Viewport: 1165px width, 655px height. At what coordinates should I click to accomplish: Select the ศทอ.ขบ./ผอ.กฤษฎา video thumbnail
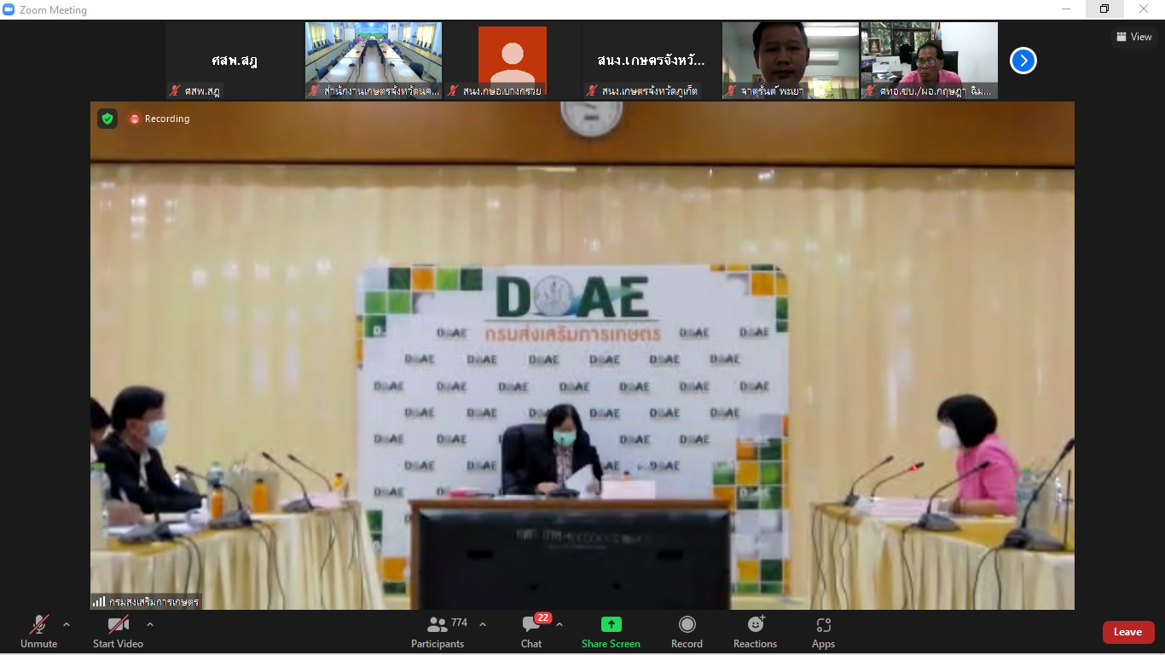(930, 61)
